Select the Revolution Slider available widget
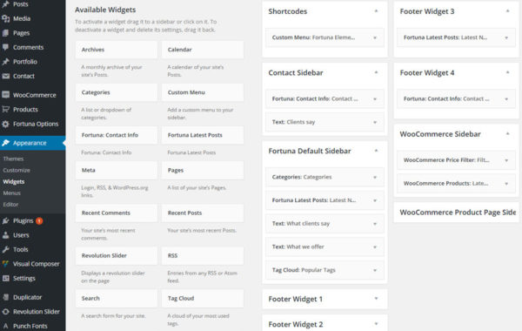 coord(117,256)
